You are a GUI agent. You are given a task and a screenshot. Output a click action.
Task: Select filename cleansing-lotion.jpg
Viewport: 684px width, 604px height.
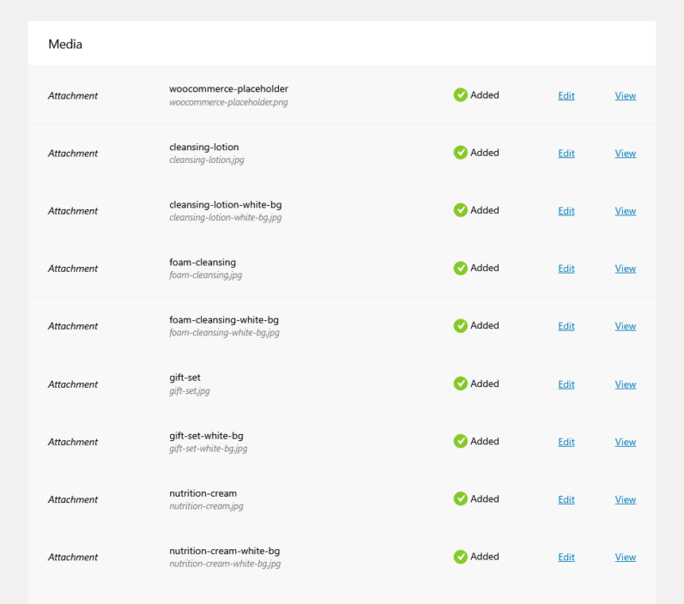coord(206,160)
